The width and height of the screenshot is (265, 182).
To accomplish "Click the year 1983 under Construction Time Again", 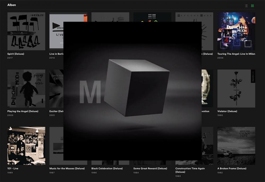I will pyautogui.click(x=178, y=176).
